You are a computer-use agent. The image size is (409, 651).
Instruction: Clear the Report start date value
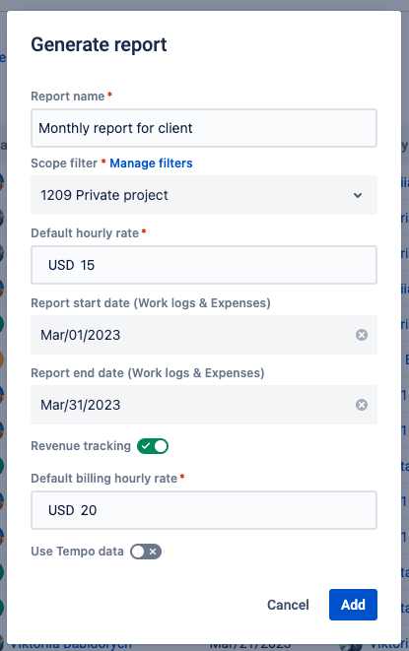tap(362, 335)
